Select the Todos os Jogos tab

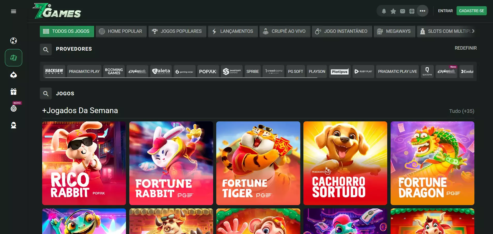tap(67, 31)
